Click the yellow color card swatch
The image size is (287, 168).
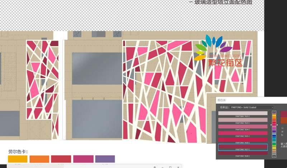point(18,159)
